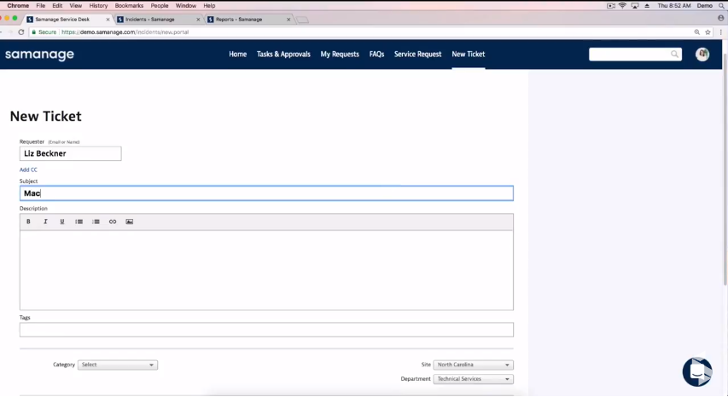728x397 pixels.
Task: Click the samanage logo
Action: (x=39, y=55)
